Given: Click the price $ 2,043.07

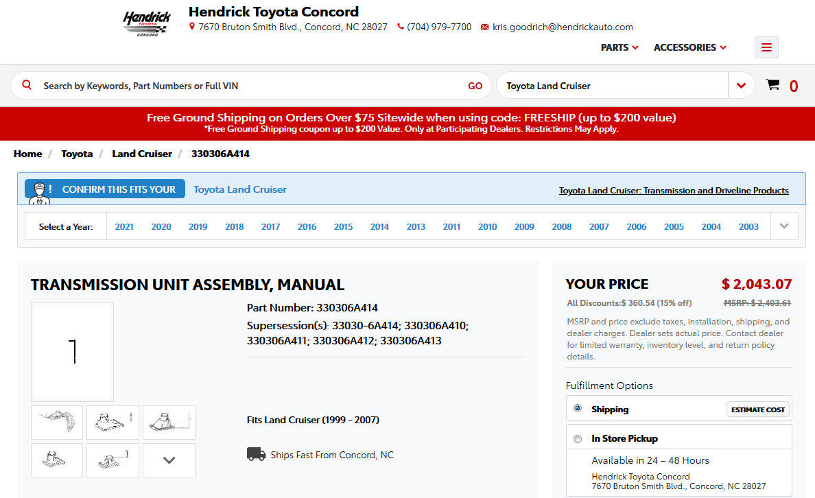Looking at the screenshot, I should 757,284.
